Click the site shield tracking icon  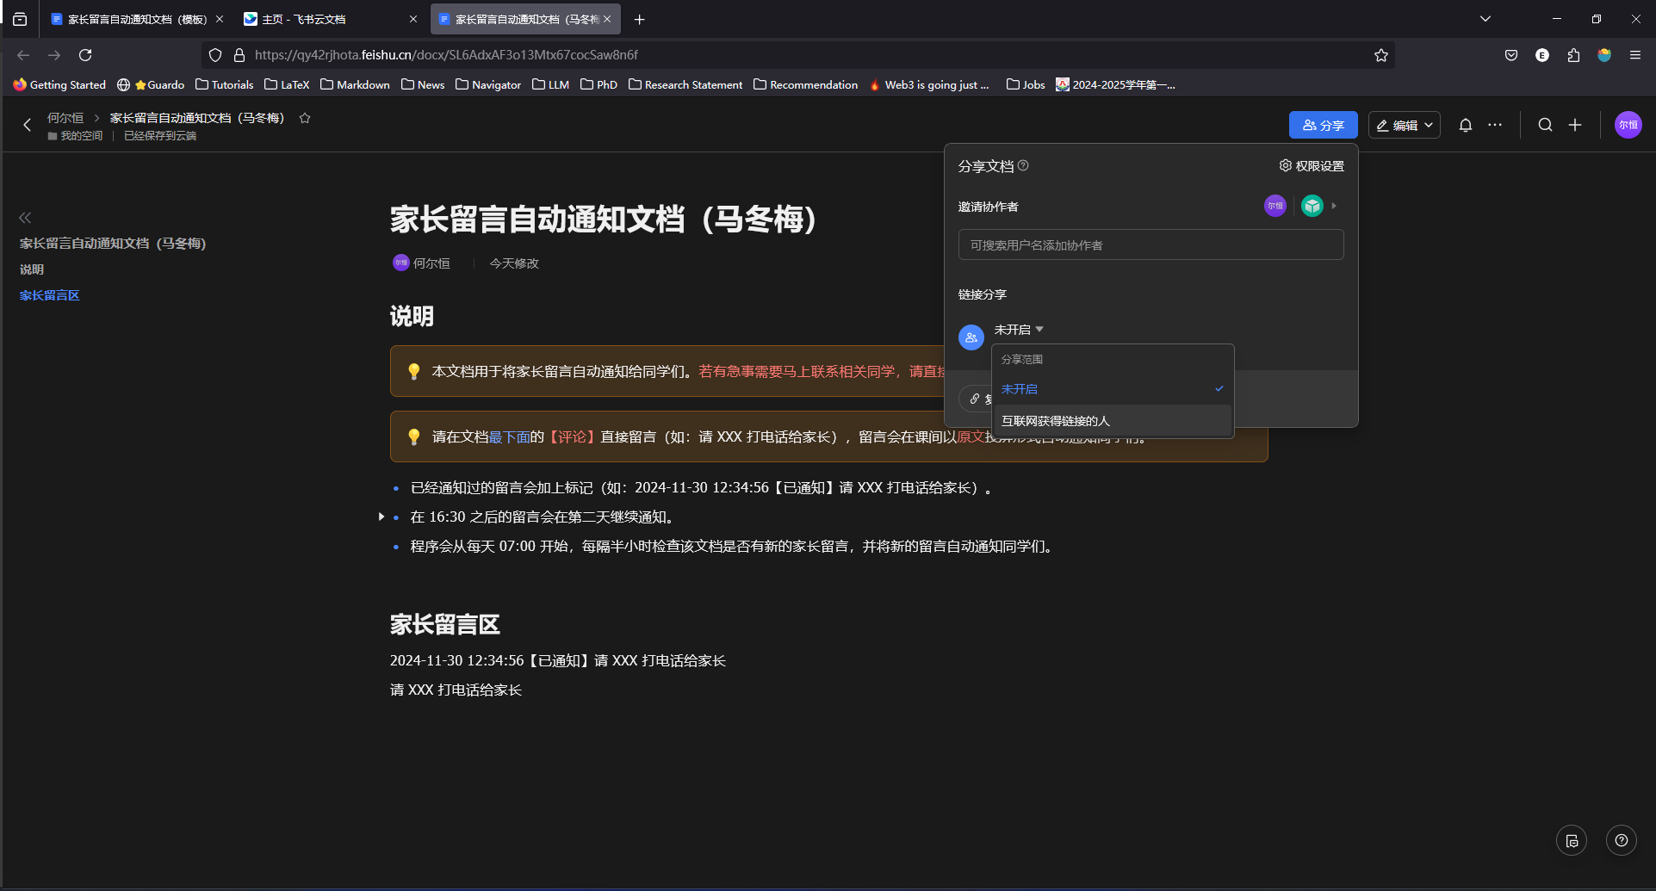215,55
